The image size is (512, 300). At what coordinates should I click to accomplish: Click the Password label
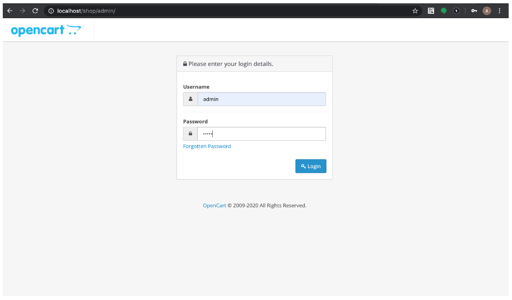click(195, 121)
